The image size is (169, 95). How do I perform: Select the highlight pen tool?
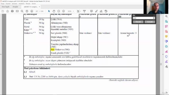96,11
